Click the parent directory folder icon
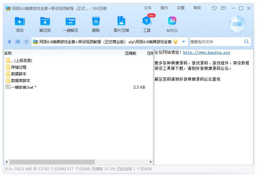Screen dimensions: 257x176 tap(8, 60)
